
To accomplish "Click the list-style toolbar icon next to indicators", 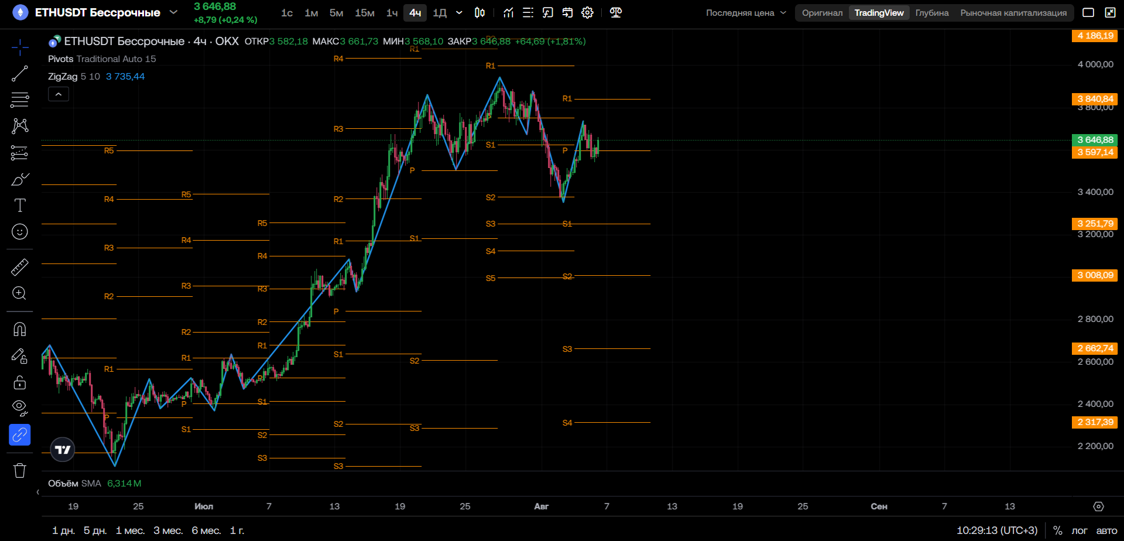I will tap(528, 12).
